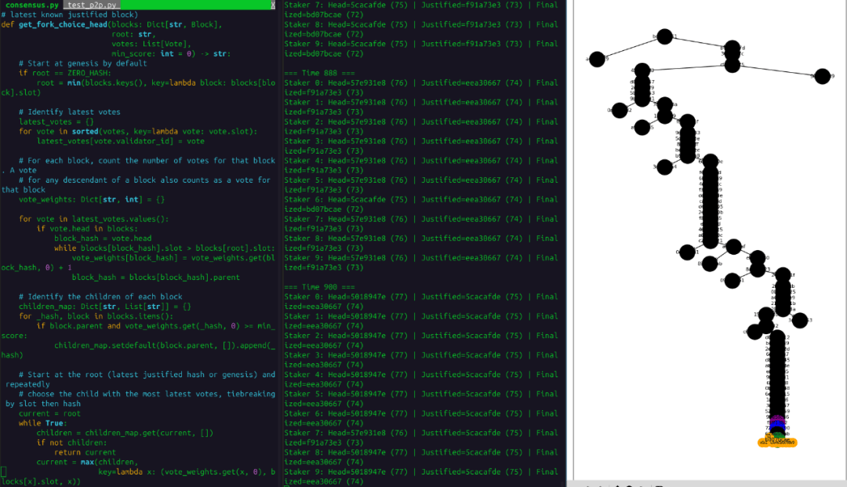Click the 'vote_weights: Dict[str, int] = {}' line
Screen dimensions: 847x487
(92, 199)
